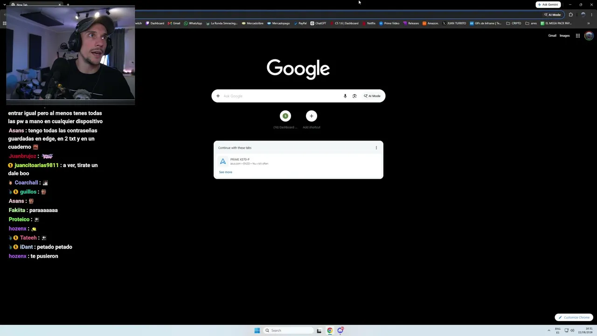Click the Ask Gemini button

tap(548, 5)
